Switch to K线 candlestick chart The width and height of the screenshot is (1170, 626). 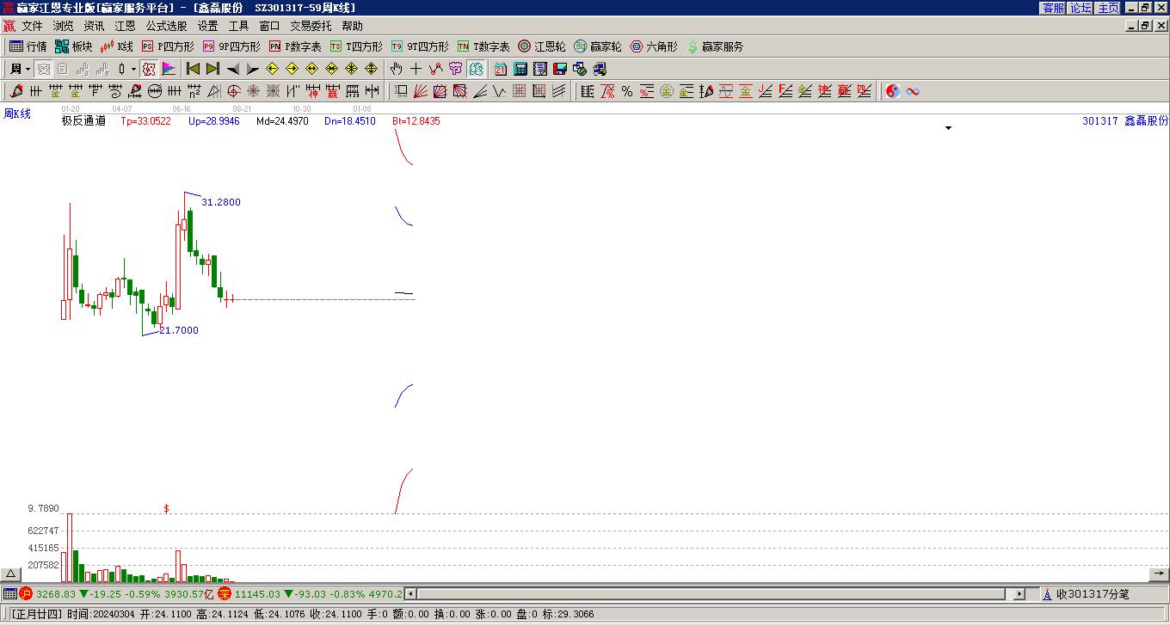click(x=117, y=46)
